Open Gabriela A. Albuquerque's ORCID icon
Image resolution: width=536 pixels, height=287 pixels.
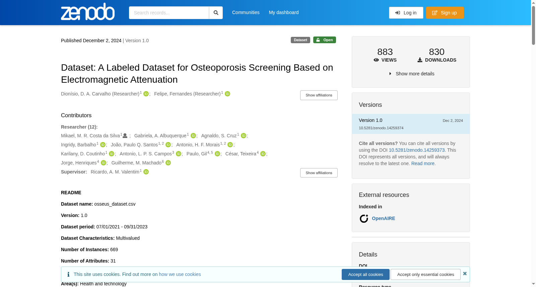[x=193, y=136]
